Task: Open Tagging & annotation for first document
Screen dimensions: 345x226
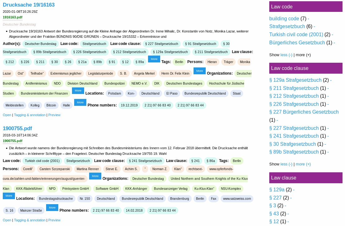Action: pos(30,115)
